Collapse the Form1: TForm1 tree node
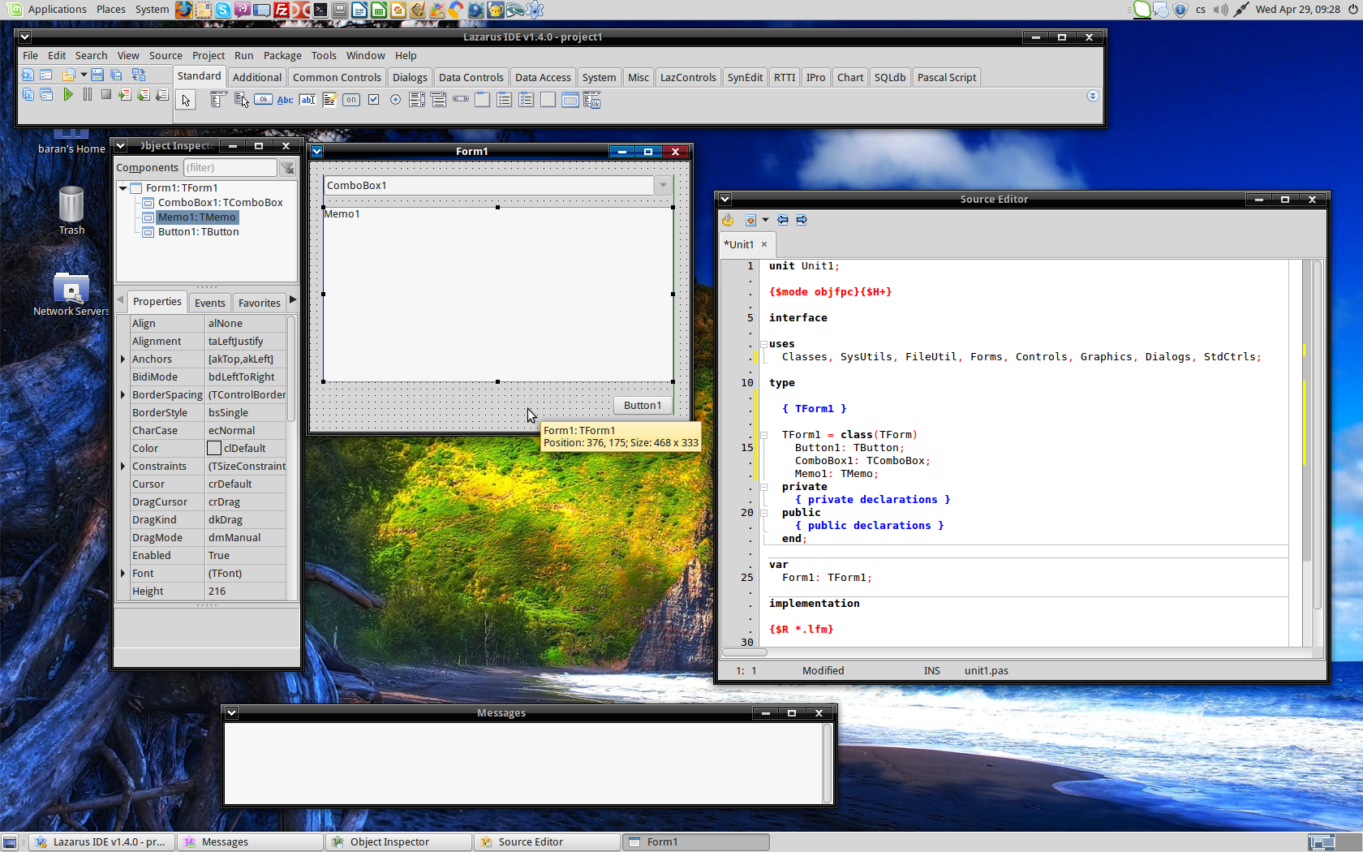 pyautogui.click(x=122, y=187)
